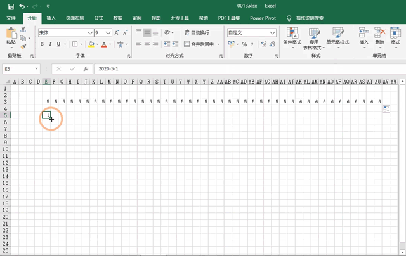Open the 开发工具 ribbon tab
This screenshot has width=406, height=256.
point(180,18)
